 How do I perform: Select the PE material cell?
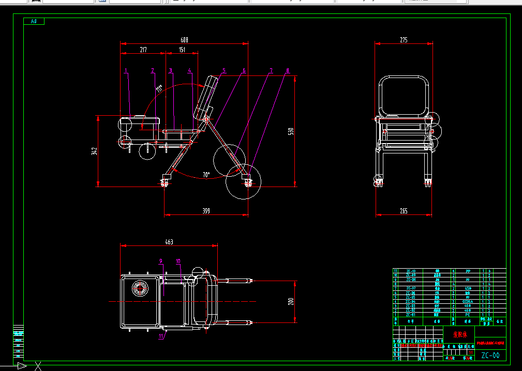tap(467, 315)
